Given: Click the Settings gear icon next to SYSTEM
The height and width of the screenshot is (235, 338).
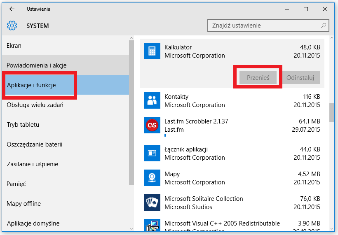Looking at the screenshot, I should pyautogui.click(x=12, y=26).
